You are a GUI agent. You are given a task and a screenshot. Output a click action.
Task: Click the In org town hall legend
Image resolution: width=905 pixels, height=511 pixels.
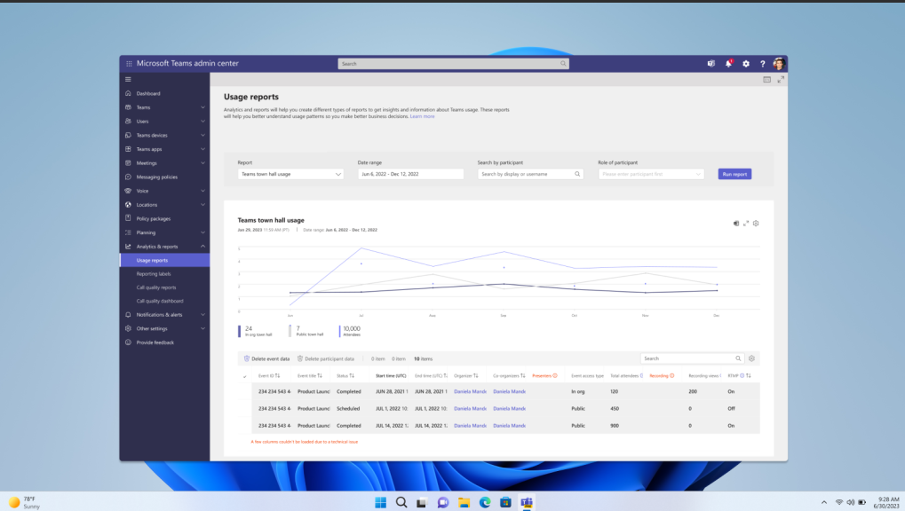point(255,331)
